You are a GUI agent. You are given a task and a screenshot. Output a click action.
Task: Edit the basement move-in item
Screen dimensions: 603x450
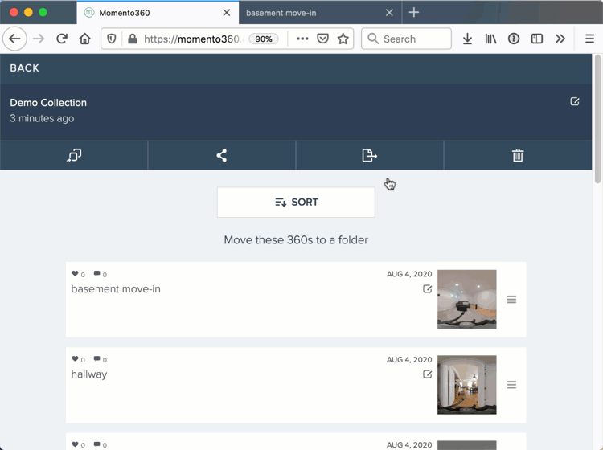(427, 288)
